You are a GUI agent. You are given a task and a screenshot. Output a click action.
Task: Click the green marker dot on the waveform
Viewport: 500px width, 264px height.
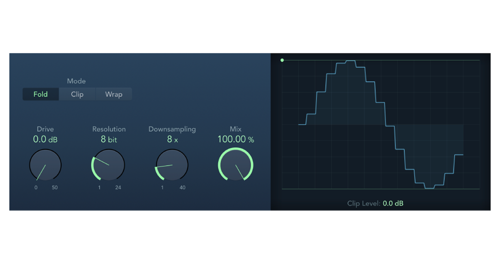click(x=282, y=60)
